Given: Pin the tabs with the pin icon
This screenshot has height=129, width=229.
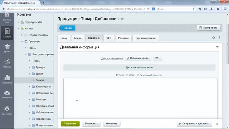Looking at the screenshot, I should click(219, 37).
